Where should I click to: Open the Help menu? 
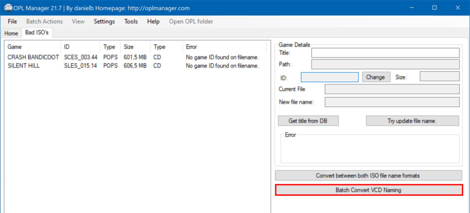click(x=153, y=22)
